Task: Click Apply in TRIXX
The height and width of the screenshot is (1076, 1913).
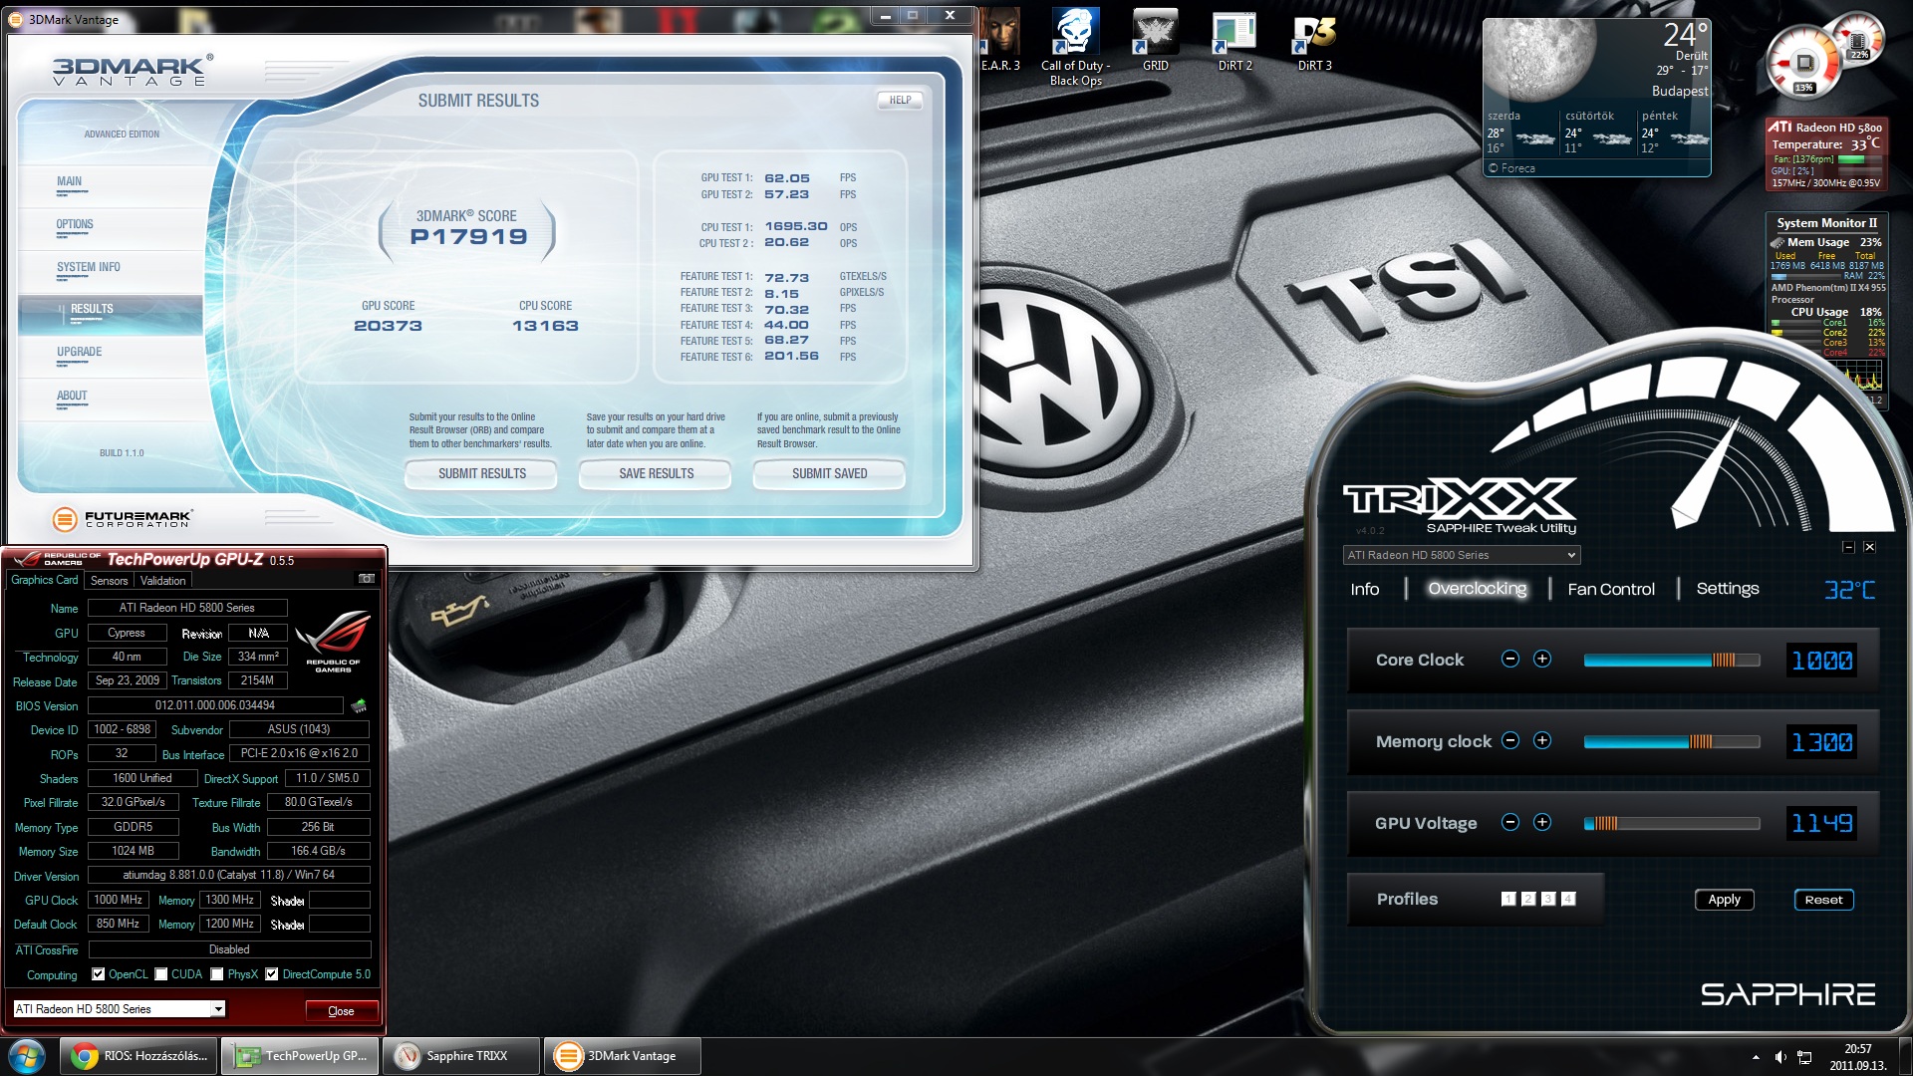Action: (x=1724, y=899)
